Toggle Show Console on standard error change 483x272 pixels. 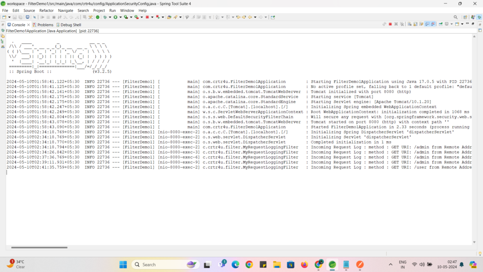click(x=433, y=24)
